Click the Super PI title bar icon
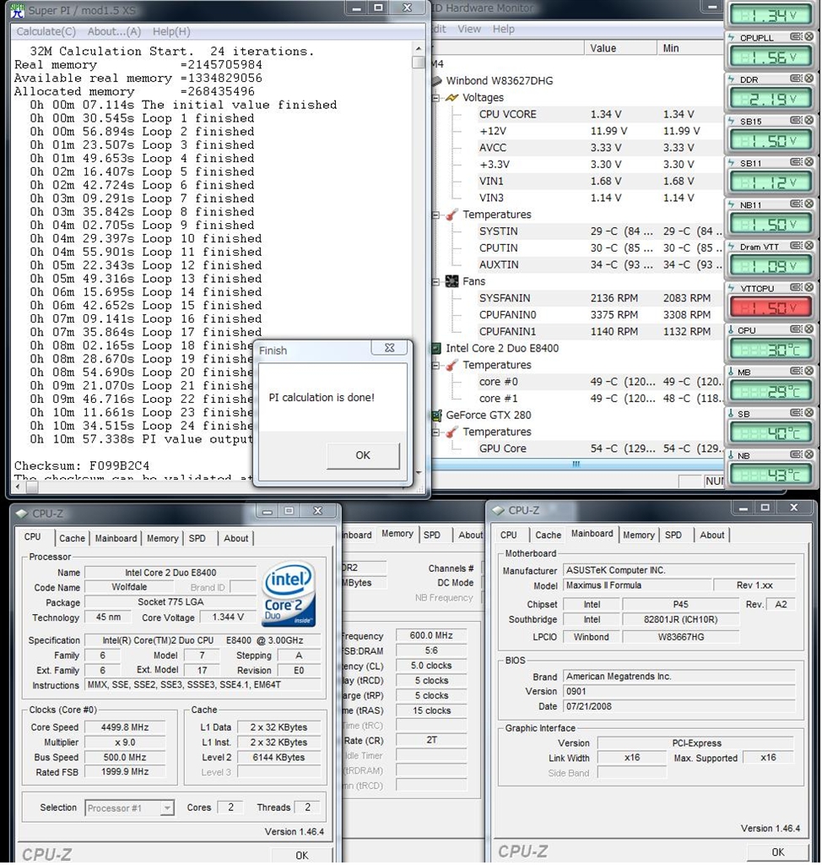The height and width of the screenshot is (865, 822). coord(18,10)
